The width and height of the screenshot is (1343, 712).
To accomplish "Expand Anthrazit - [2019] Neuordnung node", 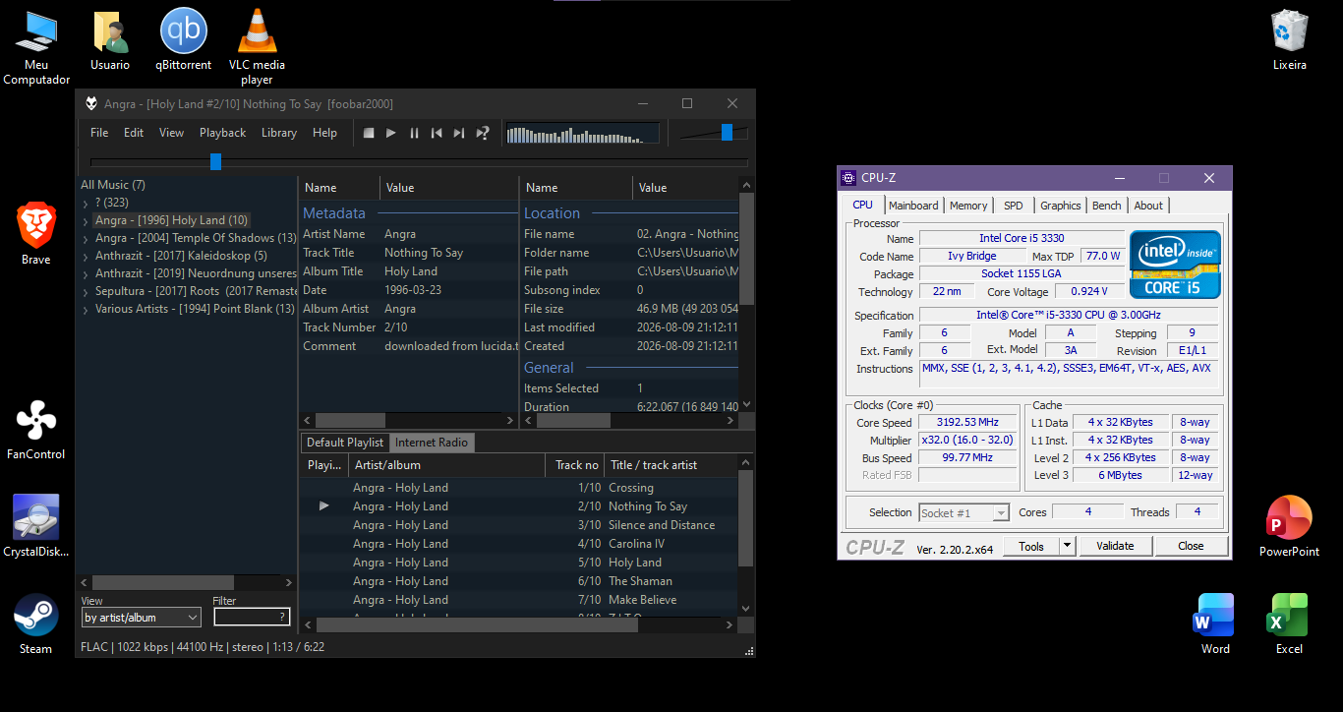I will click(86, 274).
